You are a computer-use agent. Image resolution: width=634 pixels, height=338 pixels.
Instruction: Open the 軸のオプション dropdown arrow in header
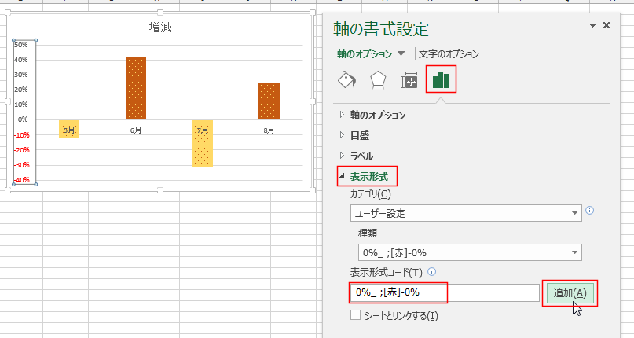click(x=401, y=53)
